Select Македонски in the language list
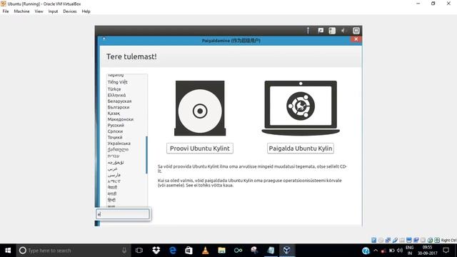This screenshot has height=257, width=457. (121, 119)
